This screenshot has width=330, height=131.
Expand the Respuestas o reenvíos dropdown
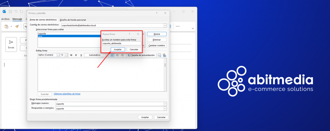click(165, 109)
